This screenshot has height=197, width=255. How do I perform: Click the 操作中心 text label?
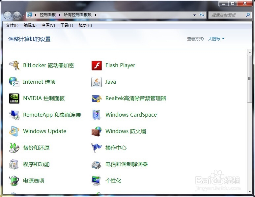[x=116, y=148]
